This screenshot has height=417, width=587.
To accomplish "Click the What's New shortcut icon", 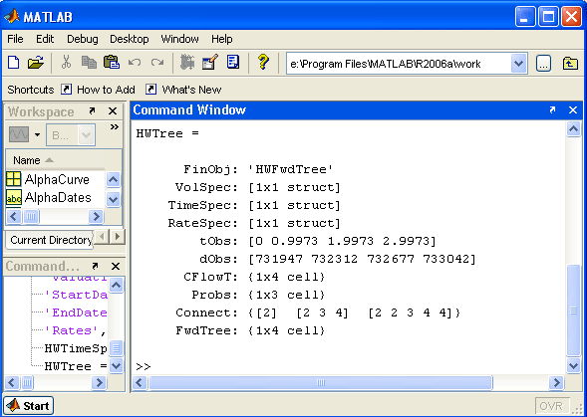I will pyautogui.click(x=150, y=90).
